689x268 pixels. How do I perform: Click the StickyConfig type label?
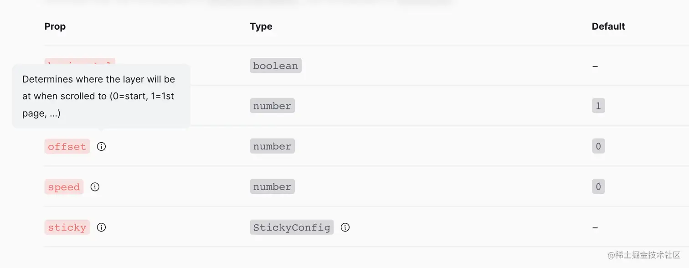pyautogui.click(x=291, y=227)
